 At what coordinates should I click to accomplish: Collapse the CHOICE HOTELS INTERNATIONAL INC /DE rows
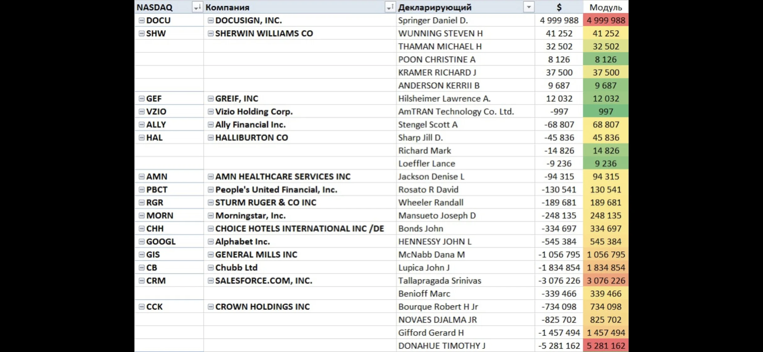click(210, 229)
